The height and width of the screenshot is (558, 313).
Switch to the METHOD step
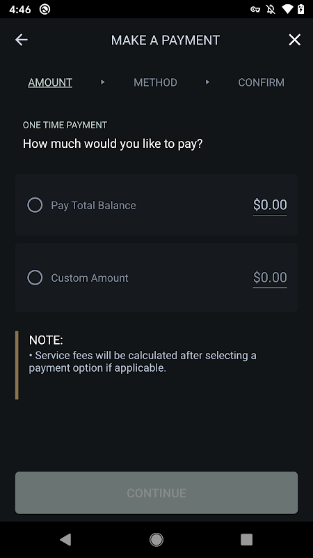point(155,82)
